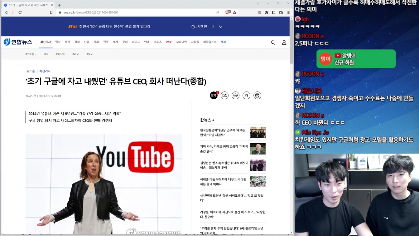Image resolution: width=419 pixels, height=236 pixels.
Task: Pause the breaking news ticker
Action: click(x=213, y=27)
